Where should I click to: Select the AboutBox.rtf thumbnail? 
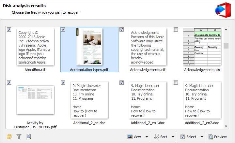click(x=35, y=47)
